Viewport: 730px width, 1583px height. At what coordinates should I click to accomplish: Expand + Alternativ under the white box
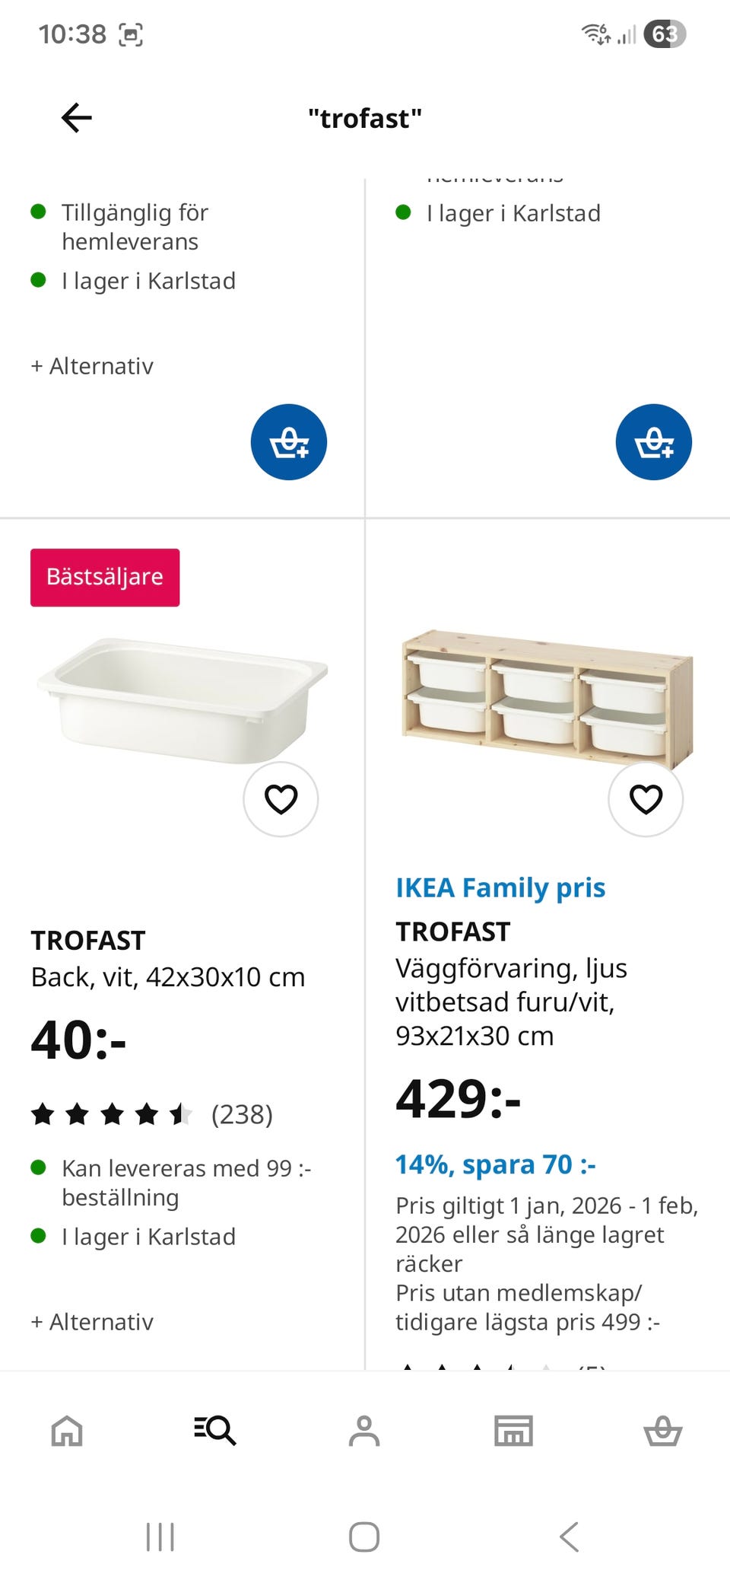(92, 1322)
